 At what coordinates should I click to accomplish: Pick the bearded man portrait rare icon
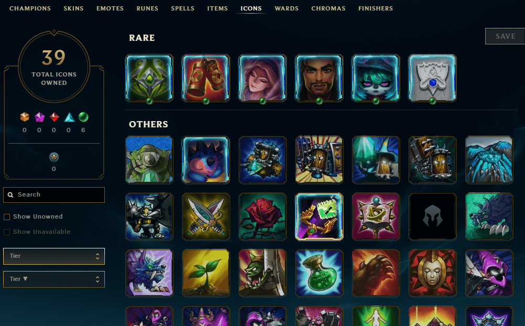point(319,78)
